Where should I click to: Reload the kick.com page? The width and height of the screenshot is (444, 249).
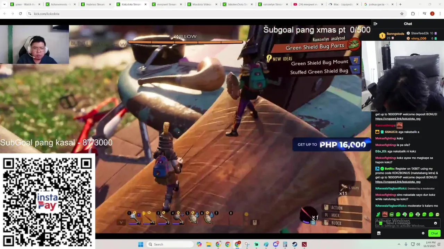click(x=20, y=13)
